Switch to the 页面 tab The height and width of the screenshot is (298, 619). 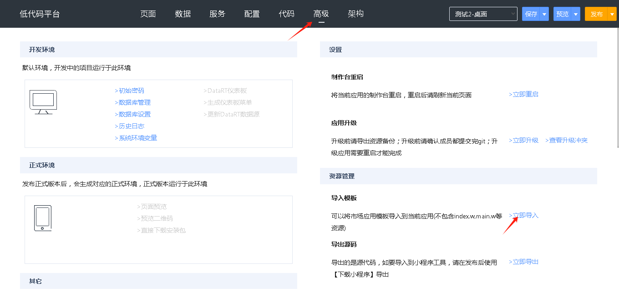coord(148,14)
